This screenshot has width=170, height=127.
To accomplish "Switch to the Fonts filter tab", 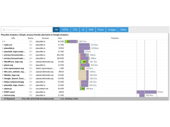I will 101,30.
